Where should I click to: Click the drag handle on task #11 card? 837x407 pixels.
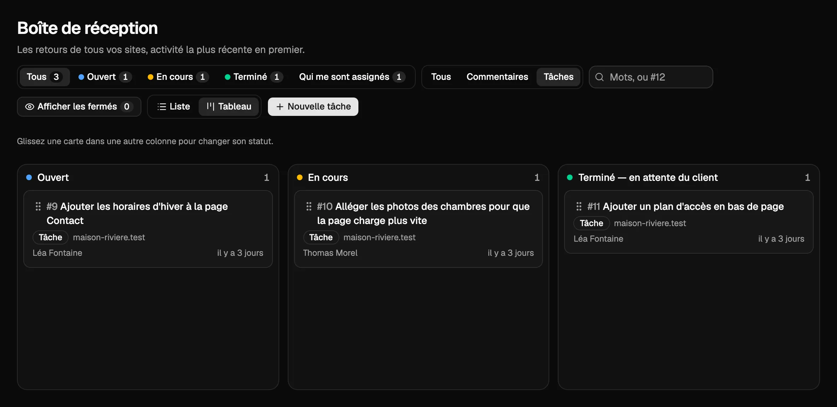tap(579, 206)
